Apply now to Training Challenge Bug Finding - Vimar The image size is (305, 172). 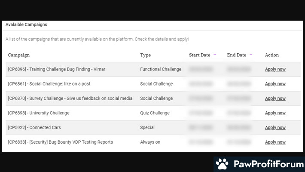pos(275,69)
